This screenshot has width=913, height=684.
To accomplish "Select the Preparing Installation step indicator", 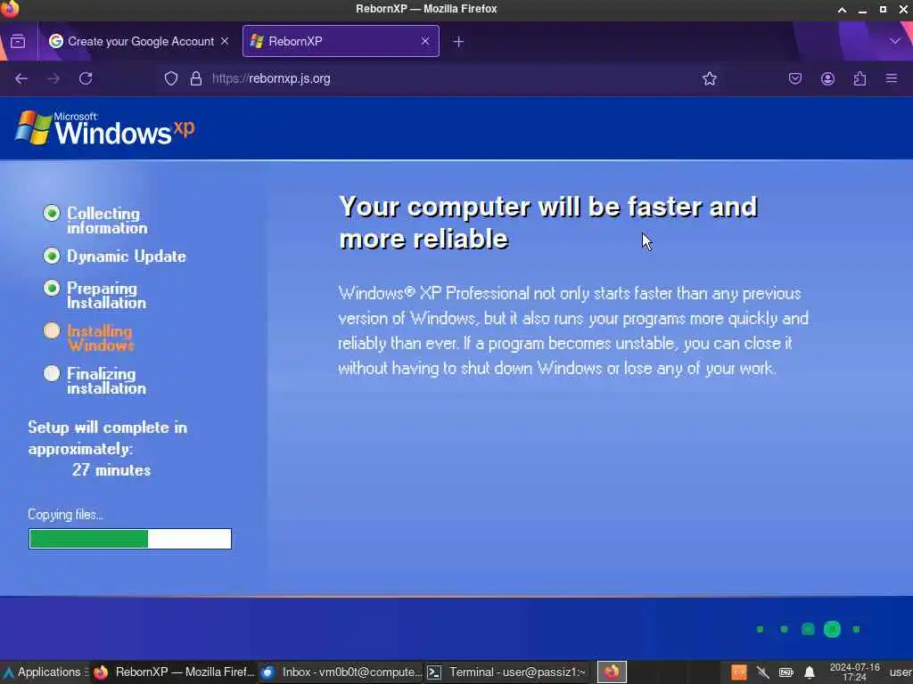I will coord(51,288).
